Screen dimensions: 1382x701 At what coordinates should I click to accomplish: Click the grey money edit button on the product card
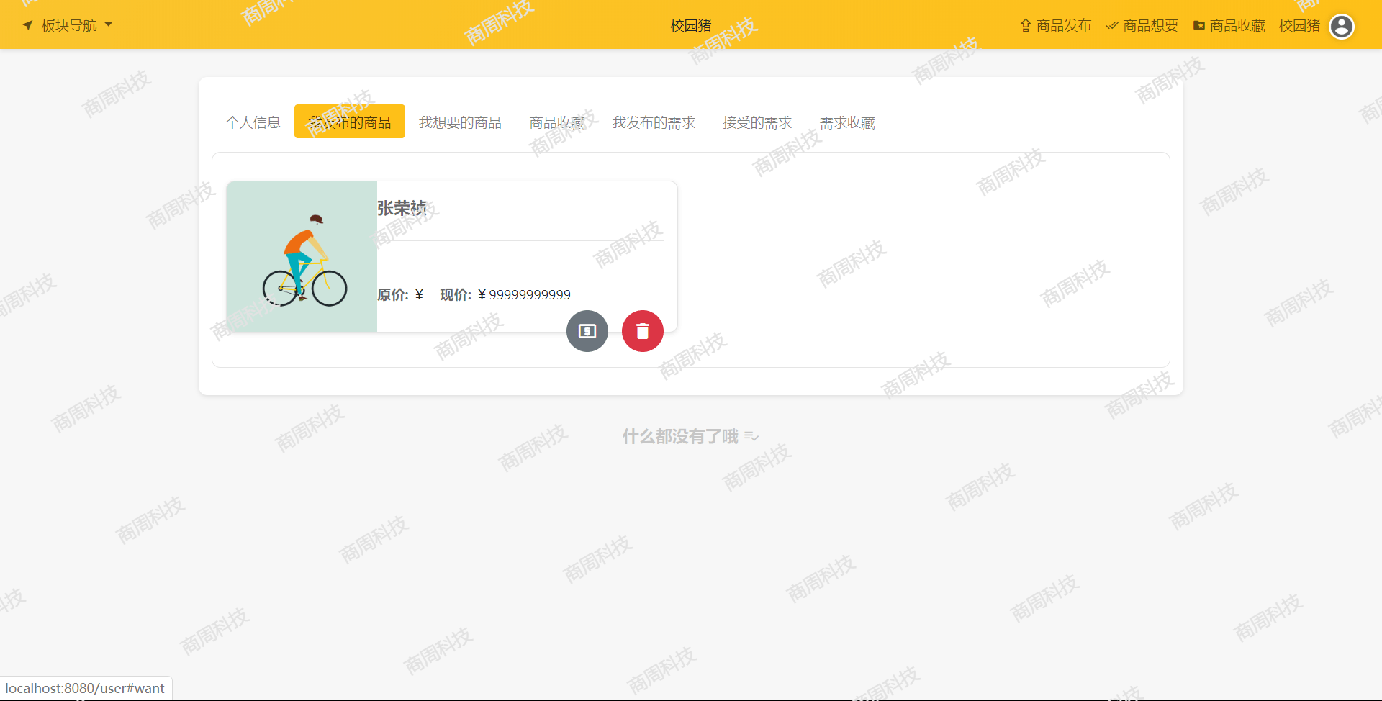[x=587, y=331]
